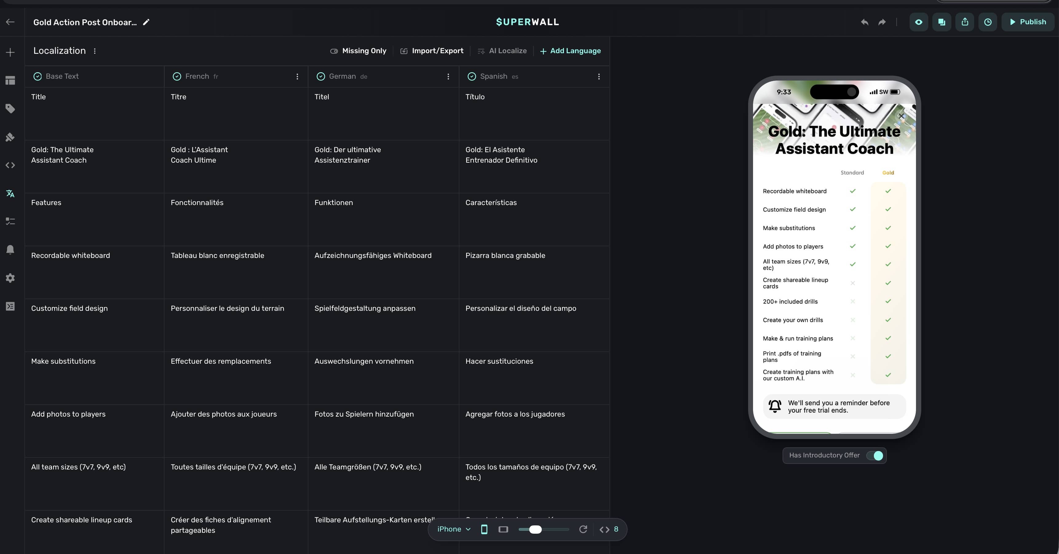This screenshot has width=1059, height=554.
Task: Click the share/export icon in the top bar
Action: (965, 22)
